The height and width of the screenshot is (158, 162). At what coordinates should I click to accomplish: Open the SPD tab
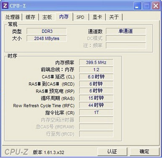pyautogui.click(x=80, y=17)
